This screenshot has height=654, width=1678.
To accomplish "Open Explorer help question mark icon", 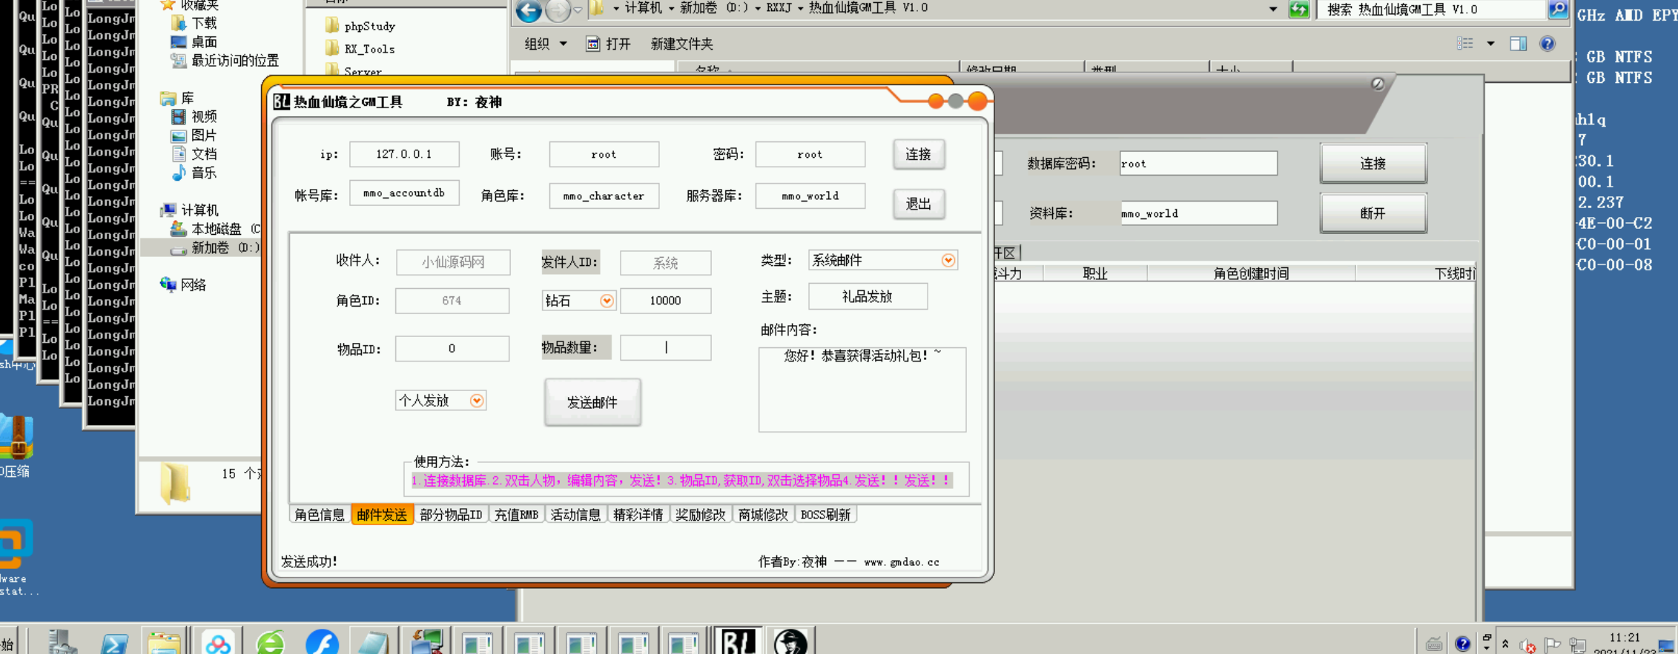I will click(x=1547, y=44).
